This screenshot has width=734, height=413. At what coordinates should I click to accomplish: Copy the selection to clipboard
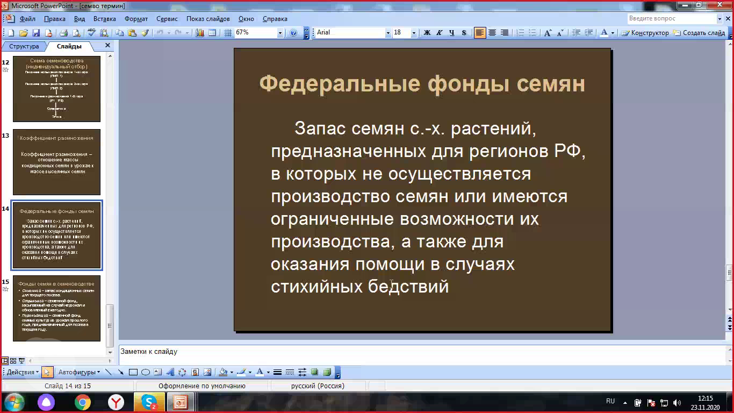point(119,33)
